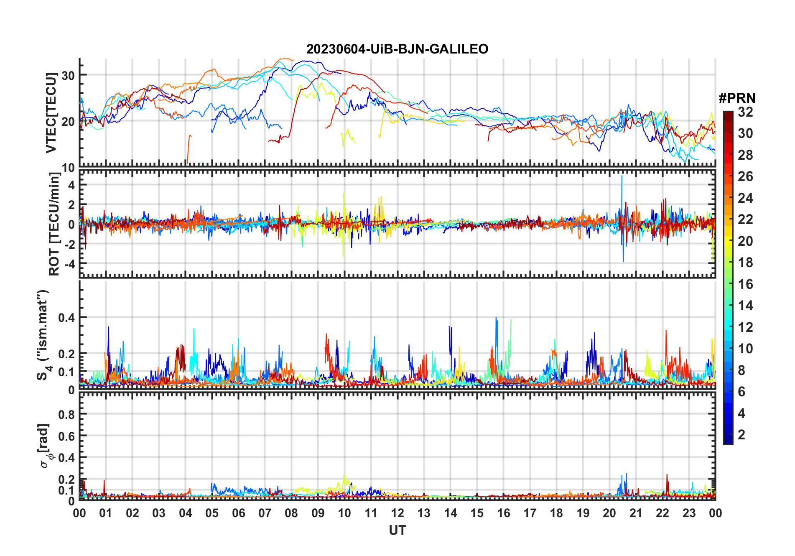
Task: Click the large ROT spike near 20:30 UT
Action: pos(622,217)
